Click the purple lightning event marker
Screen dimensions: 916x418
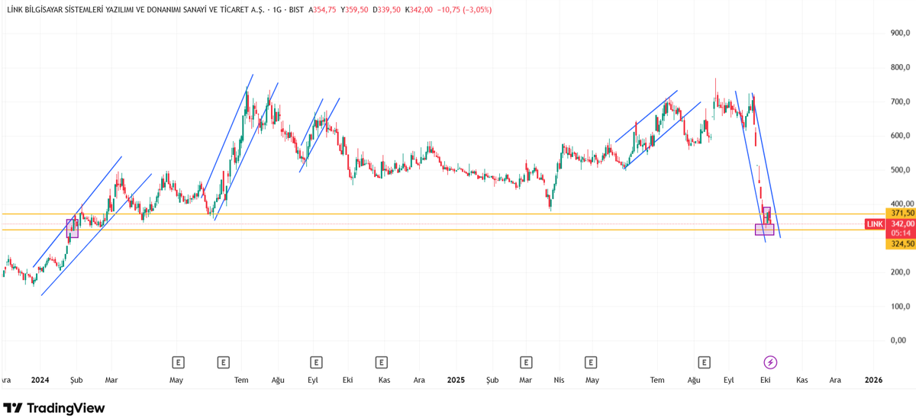(770, 362)
